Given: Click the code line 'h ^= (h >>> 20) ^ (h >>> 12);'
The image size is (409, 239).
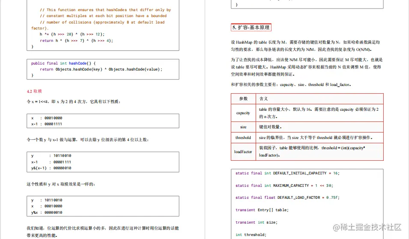Looking at the screenshot, I should pos(72,34).
